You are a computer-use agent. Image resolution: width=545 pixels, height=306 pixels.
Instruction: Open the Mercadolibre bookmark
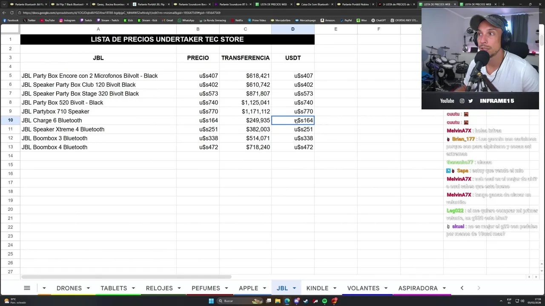[280, 20]
